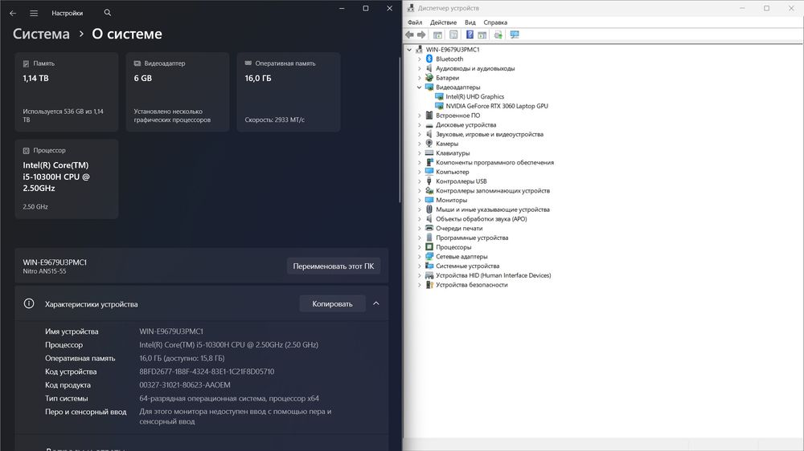This screenshot has width=804, height=451.
Task: Click the back arrow in Device Manager toolbar
Action: 409,35
